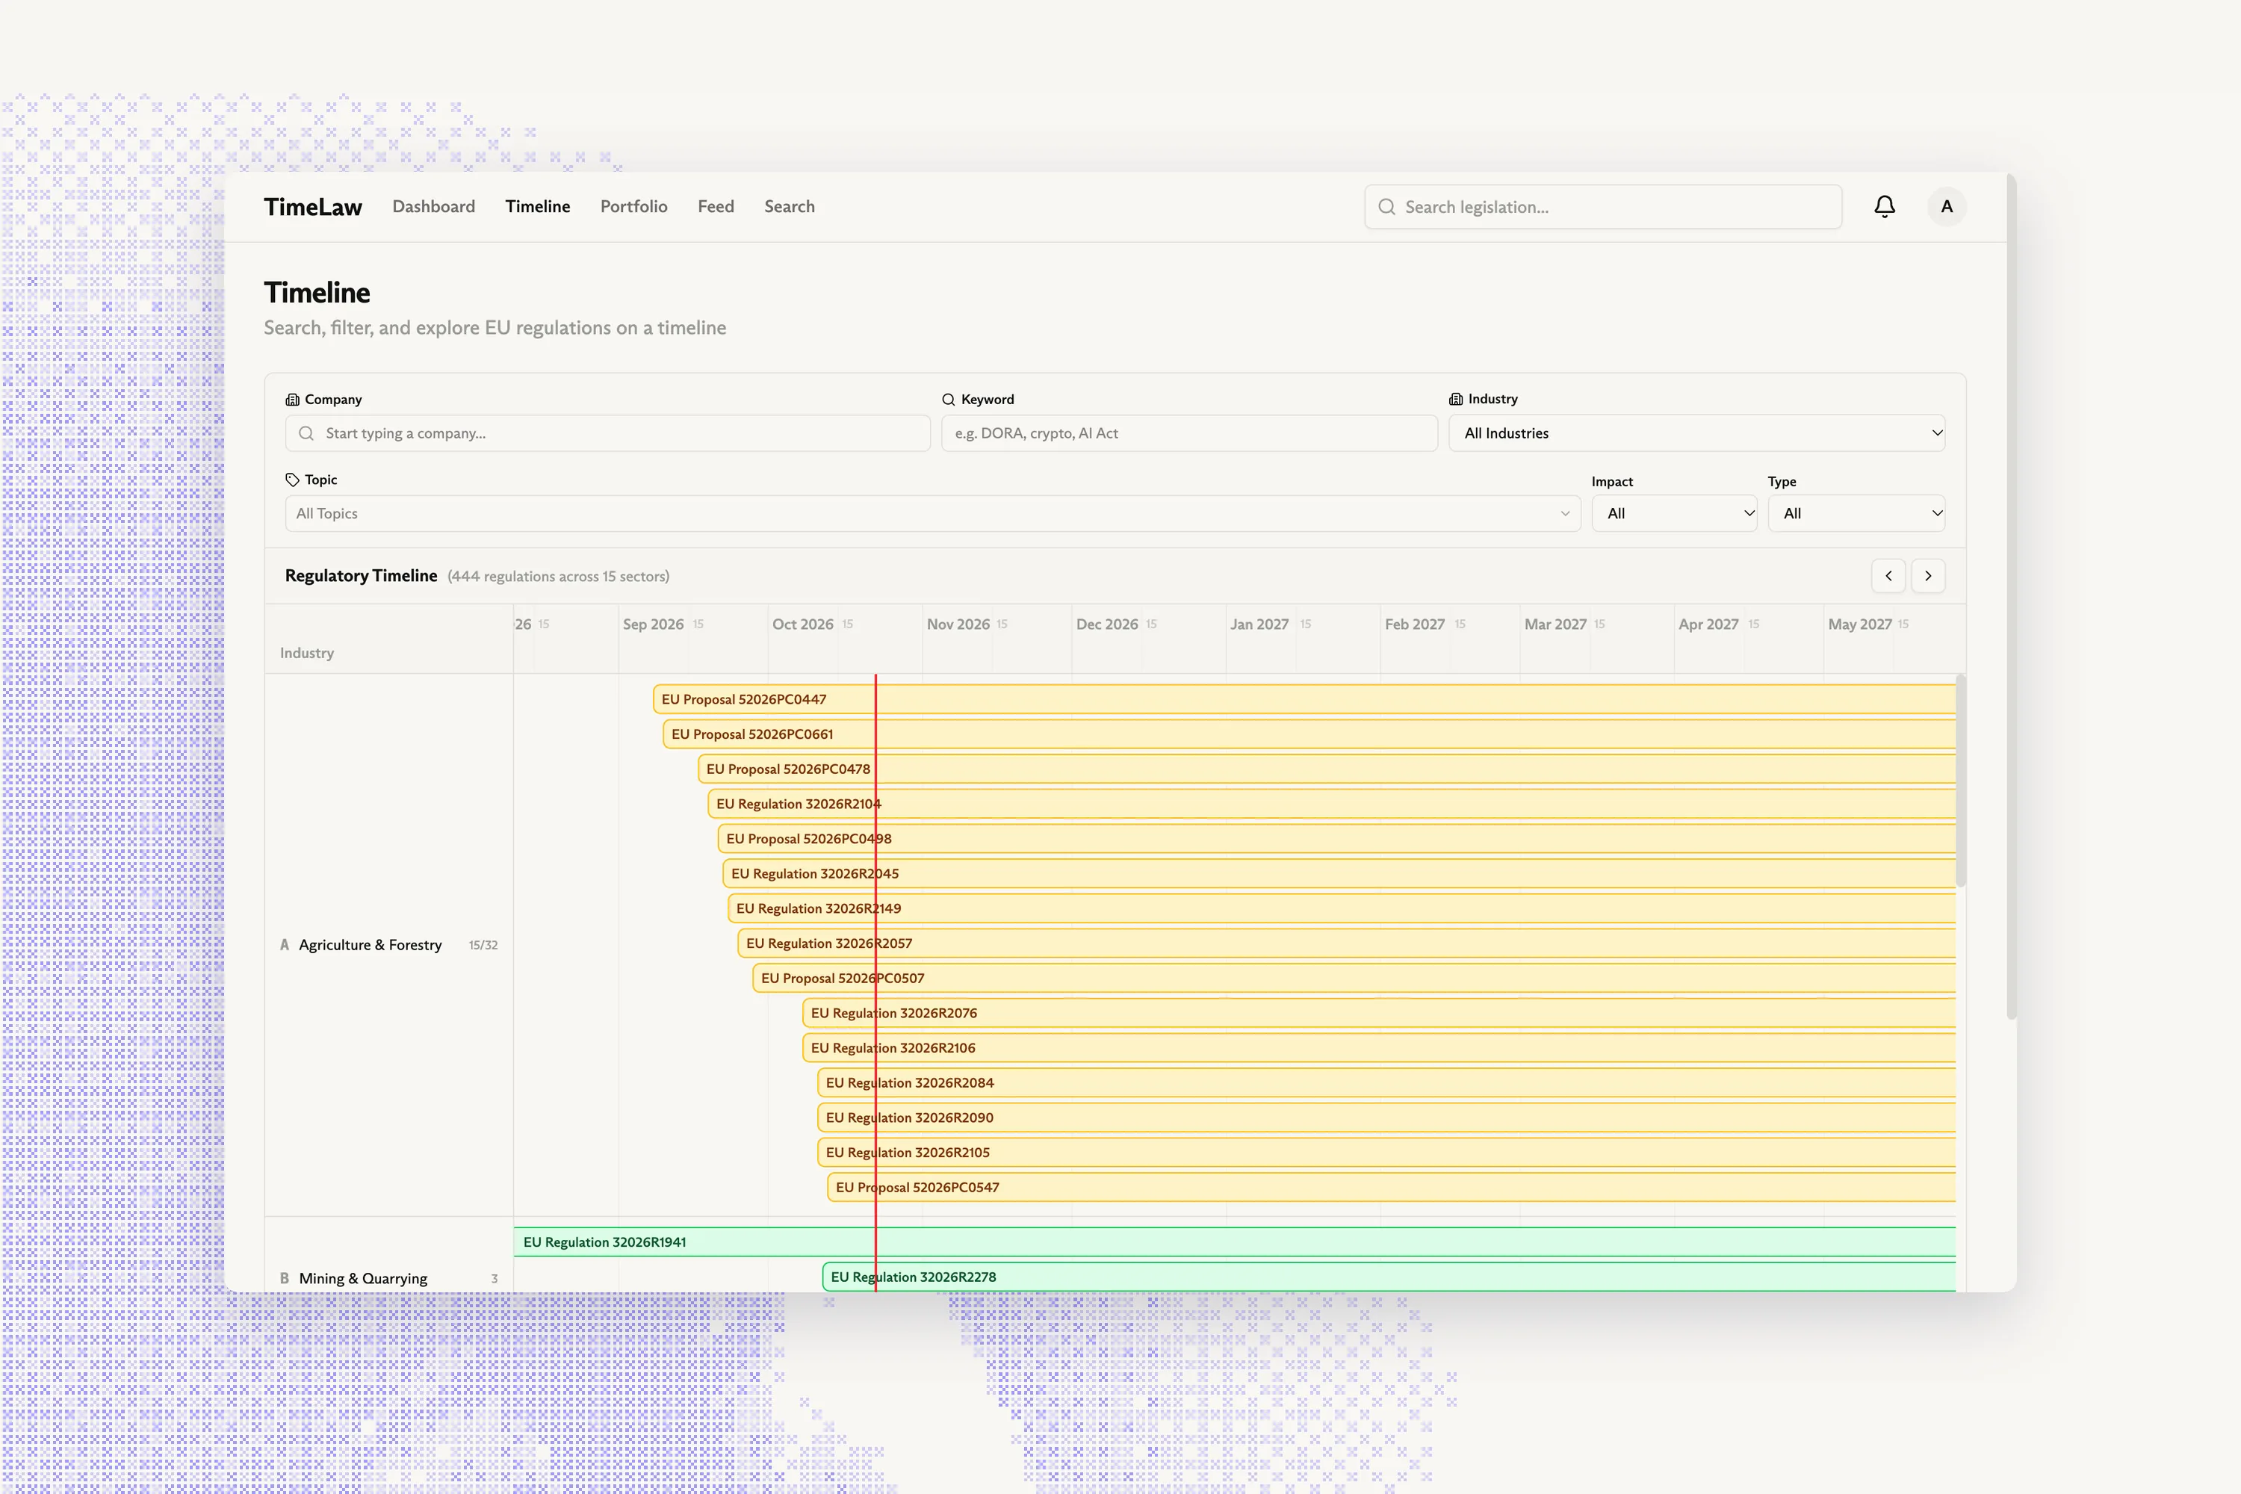The width and height of the screenshot is (2241, 1494).
Task: Switch to the Timeline tab
Action: tap(537, 207)
